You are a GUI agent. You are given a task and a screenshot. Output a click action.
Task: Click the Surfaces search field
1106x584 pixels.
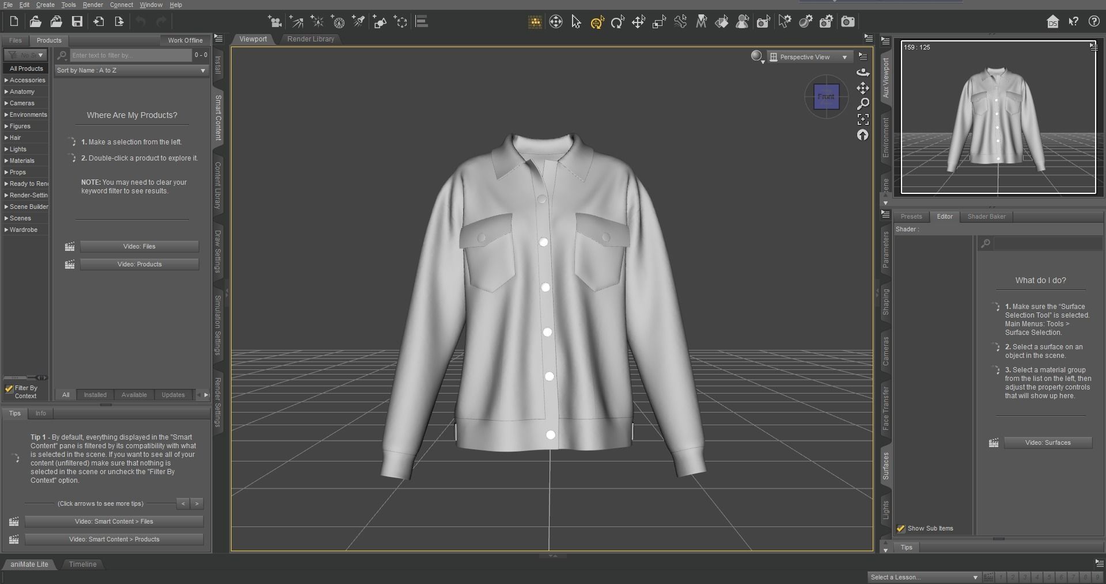1048,243
